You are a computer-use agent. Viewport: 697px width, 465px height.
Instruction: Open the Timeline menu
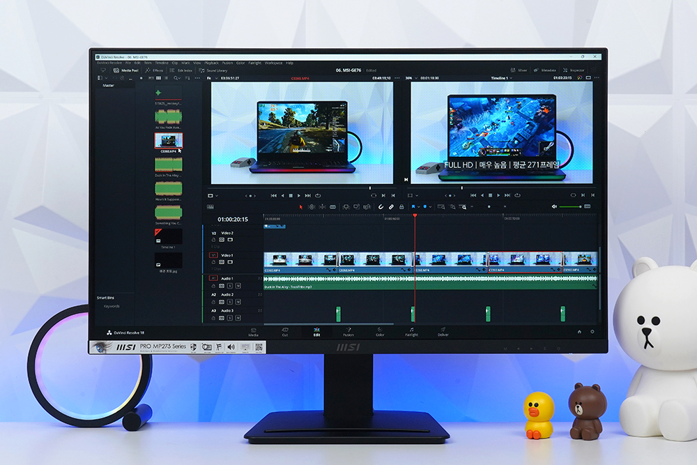(162, 63)
